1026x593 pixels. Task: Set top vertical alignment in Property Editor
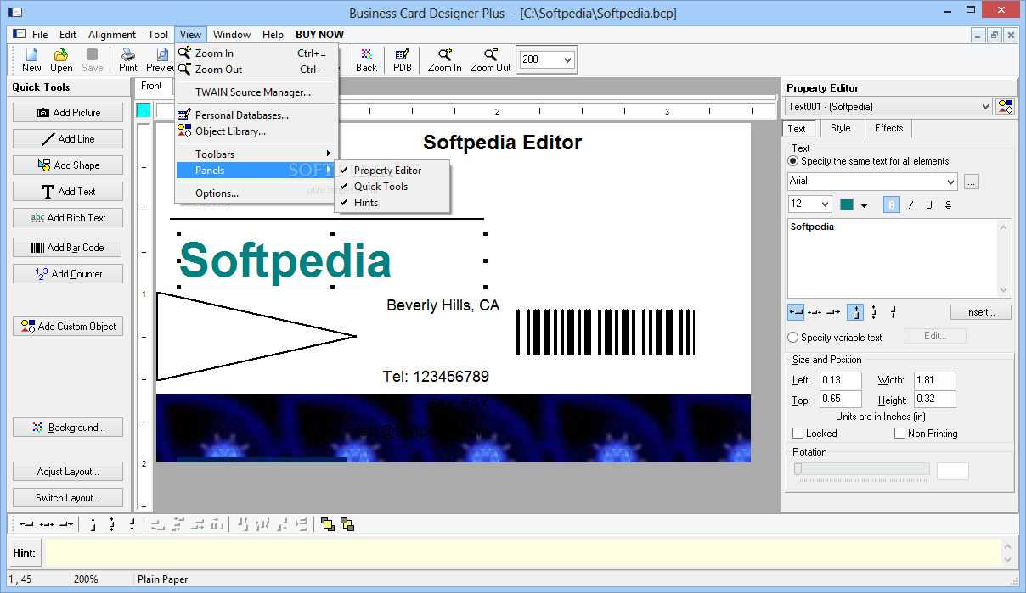856,312
